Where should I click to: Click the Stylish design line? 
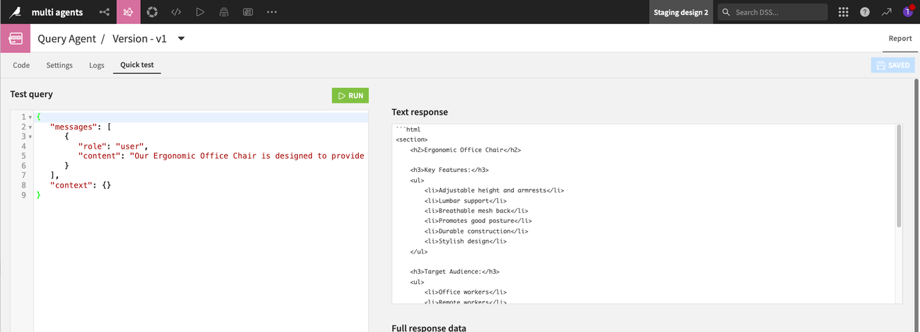click(x=467, y=241)
